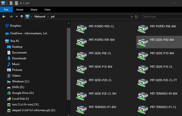Screen dimensions: 182x116
Task: Click the PRT-SEDE-P1D-BW printer icon
Action: point(143,56)
